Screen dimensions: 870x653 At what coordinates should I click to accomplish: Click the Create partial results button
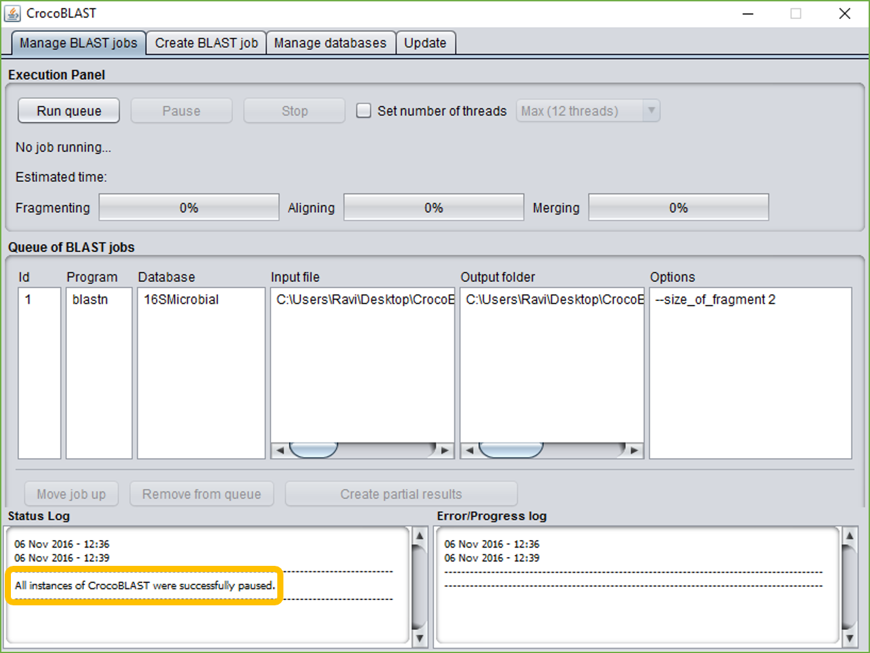[401, 494]
